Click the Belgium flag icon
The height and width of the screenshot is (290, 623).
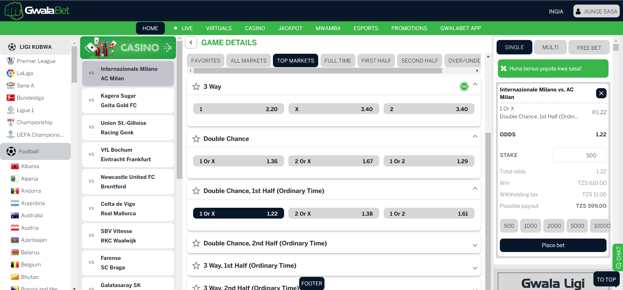[x=15, y=264]
